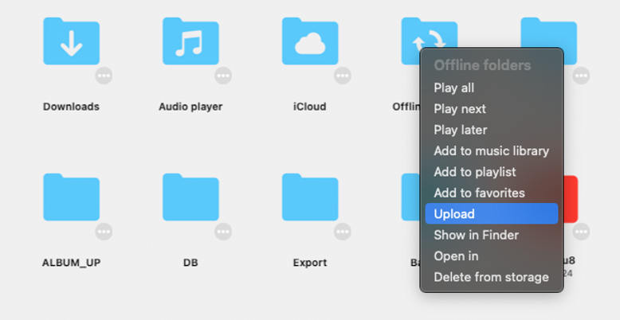Image resolution: width=620 pixels, height=320 pixels.
Task: Select Delete from storage
Action: (492, 277)
